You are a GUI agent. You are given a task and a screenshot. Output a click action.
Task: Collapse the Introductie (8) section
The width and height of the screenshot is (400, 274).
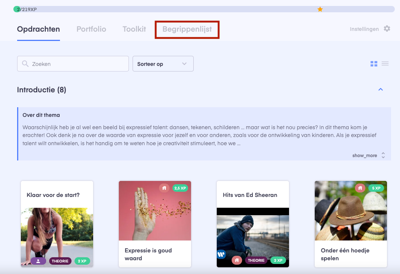click(x=380, y=89)
